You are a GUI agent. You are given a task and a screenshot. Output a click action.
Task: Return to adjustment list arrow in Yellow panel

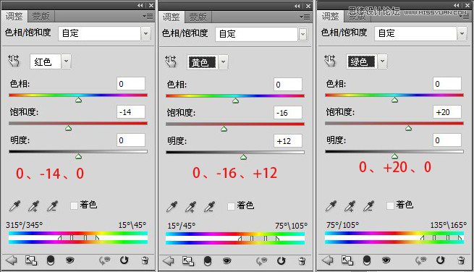click(x=169, y=261)
